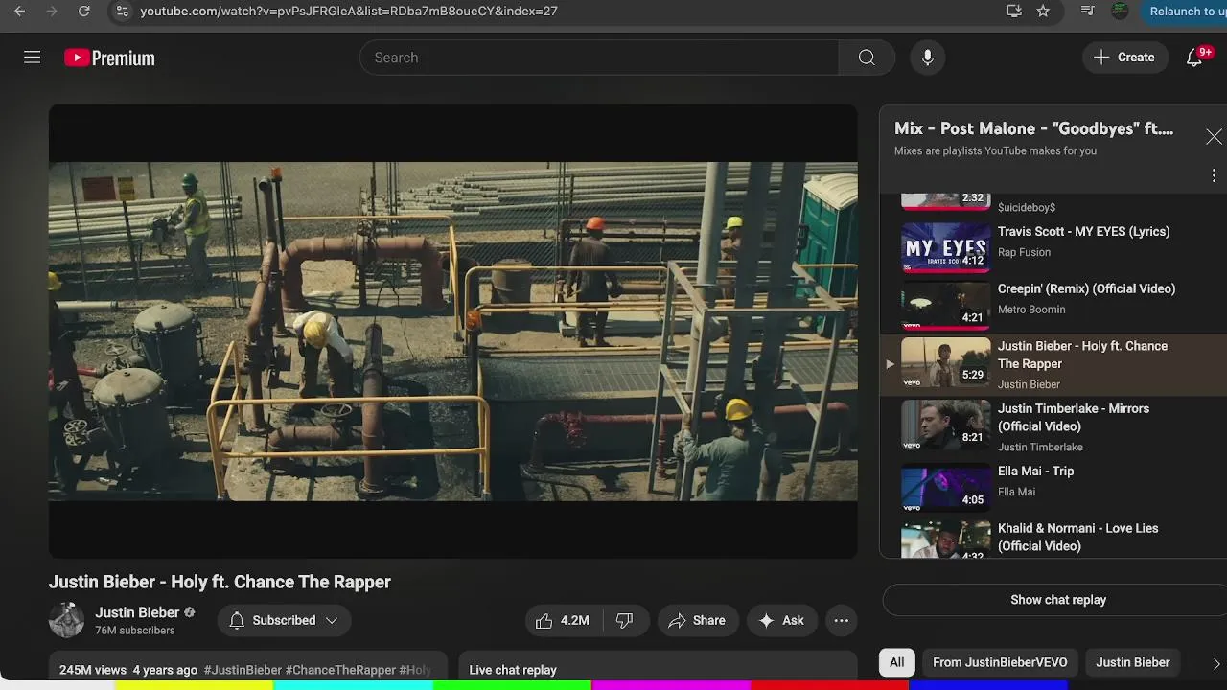Open browser media controls music icon
This screenshot has height=690, width=1227.
1087,11
